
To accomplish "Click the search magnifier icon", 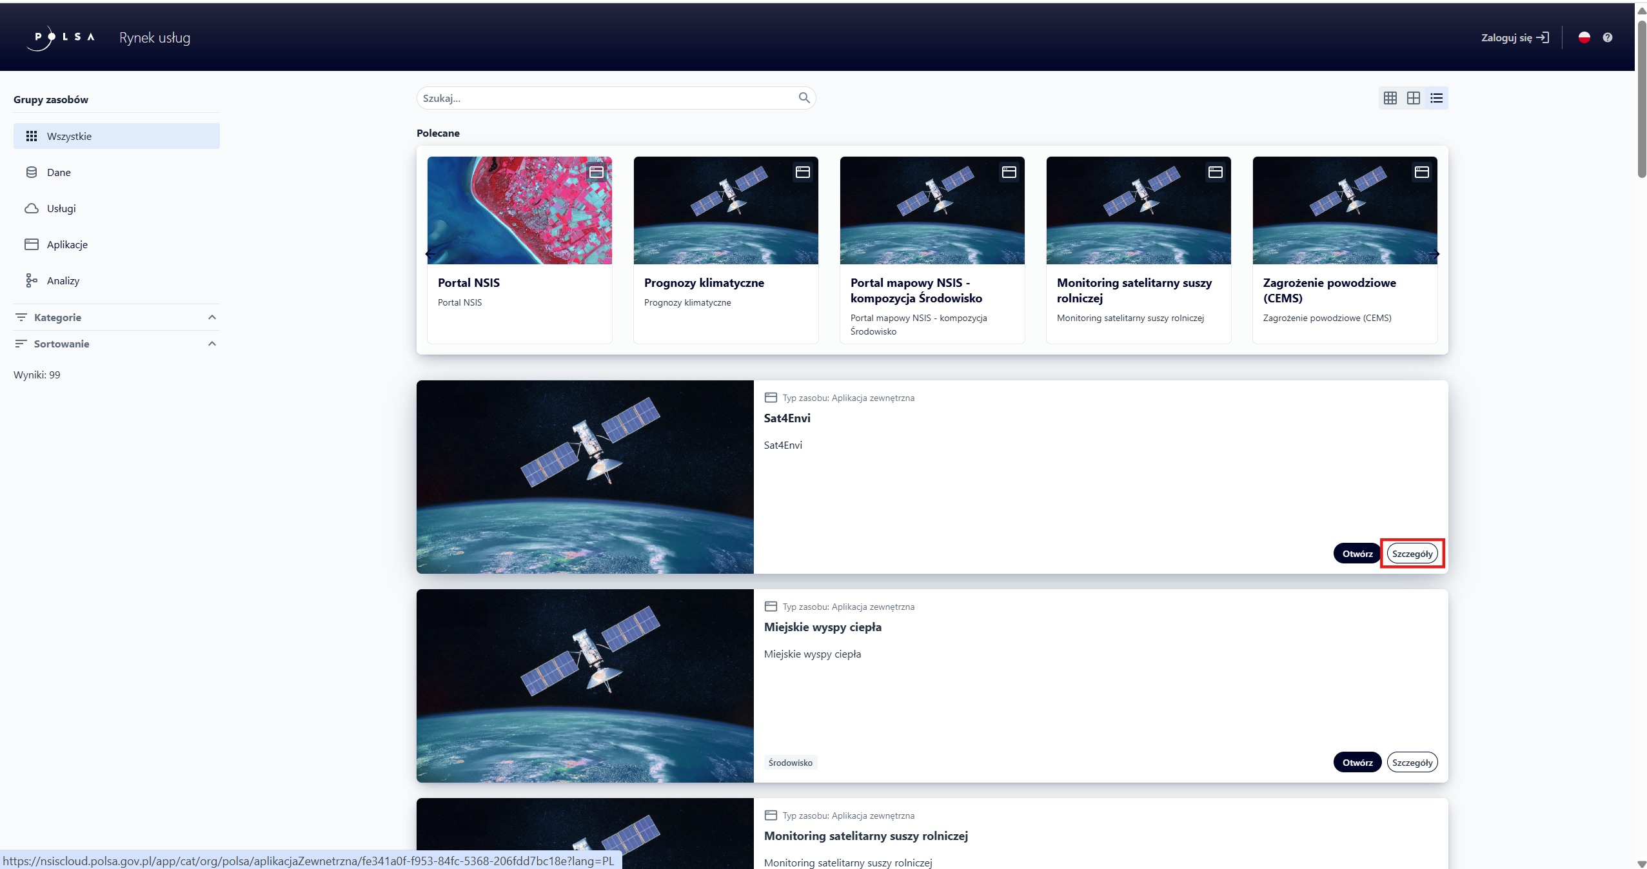I will pyautogui.click(x=804, y=98).
